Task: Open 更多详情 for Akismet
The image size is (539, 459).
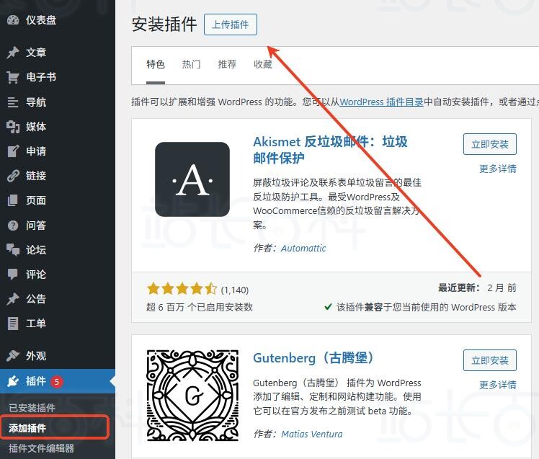Action: [x=498, y=169]
